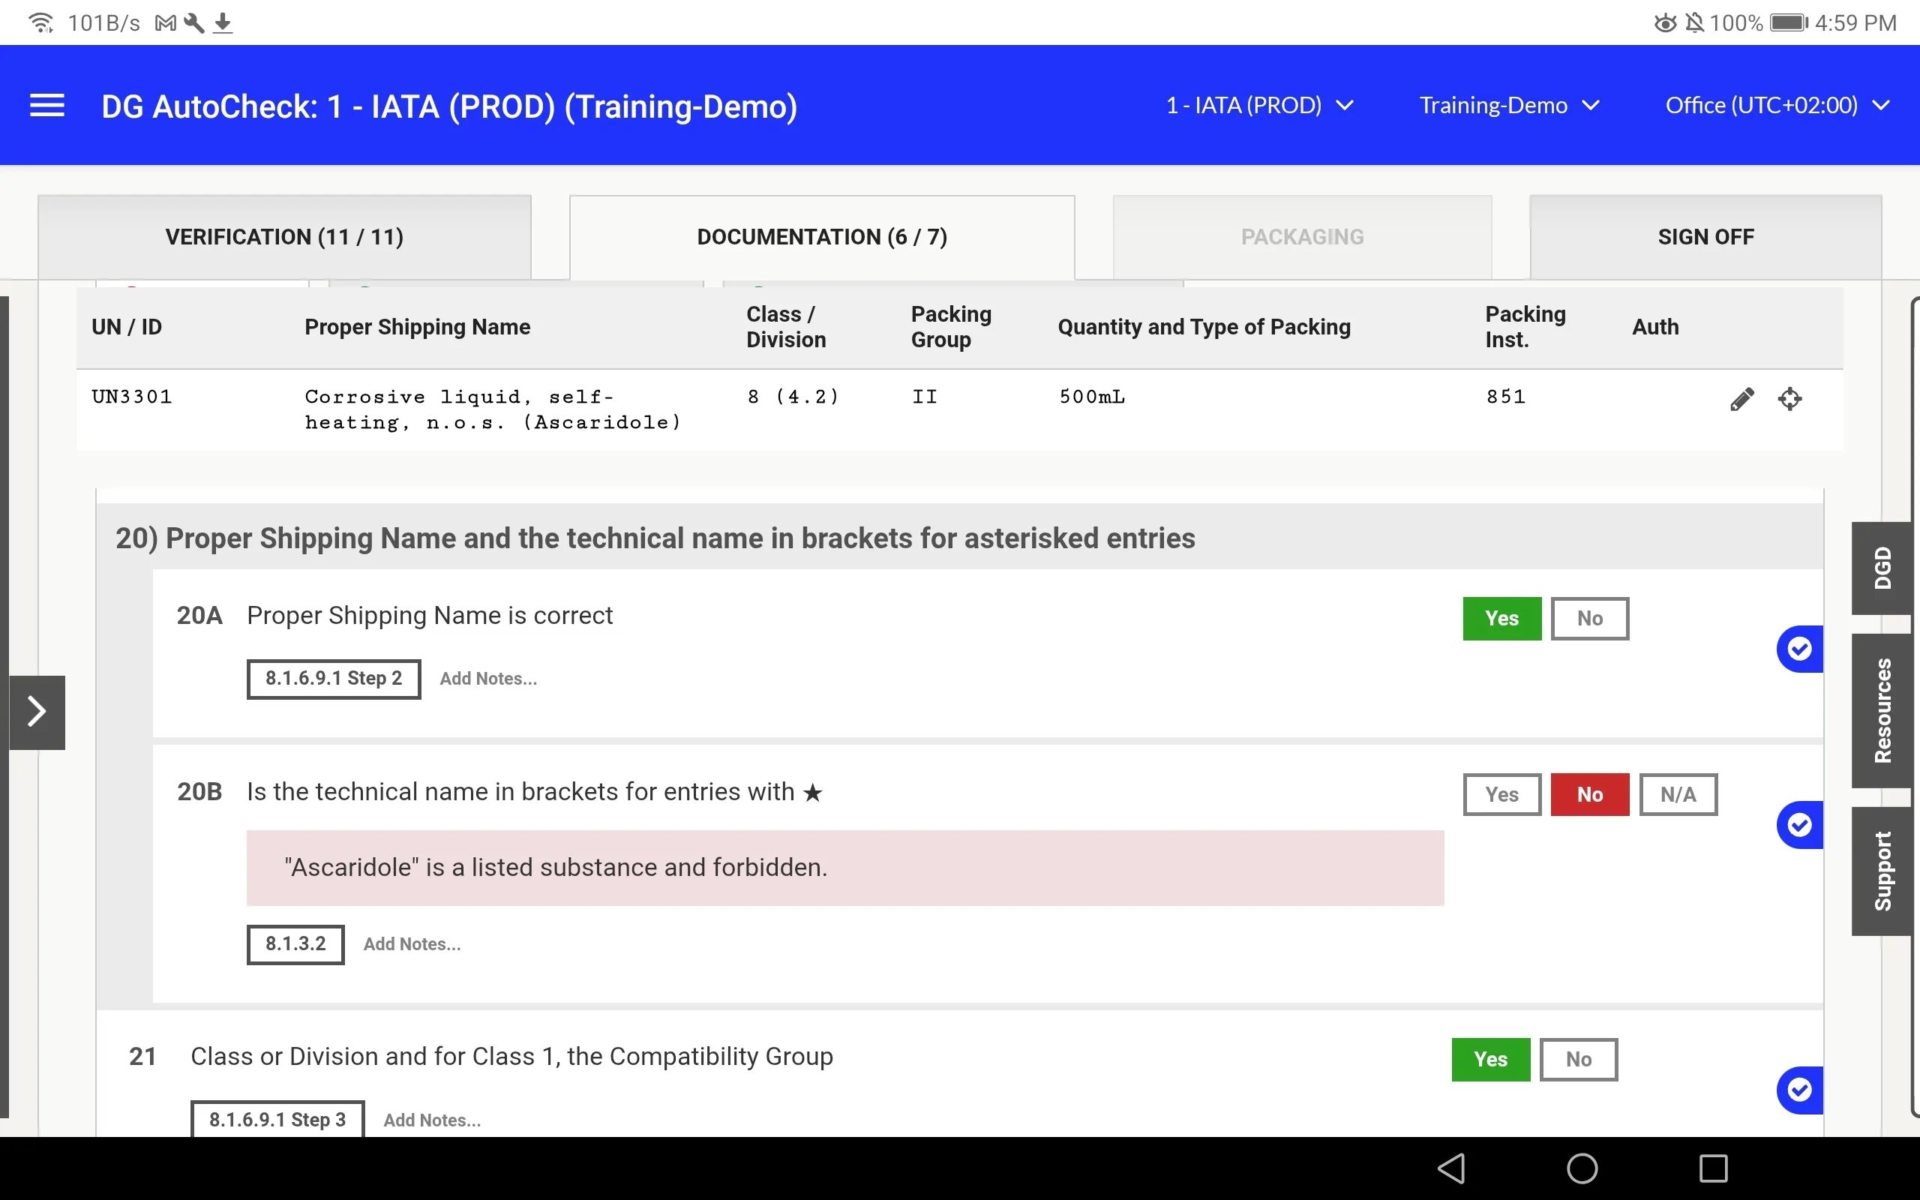Tap the Gmail icon in status bar
Image resolution: width=1920 pixels, height=1200 pixels.
click(165, 23)
